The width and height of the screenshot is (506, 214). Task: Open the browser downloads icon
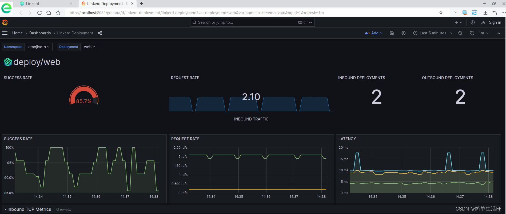[485, 13]
